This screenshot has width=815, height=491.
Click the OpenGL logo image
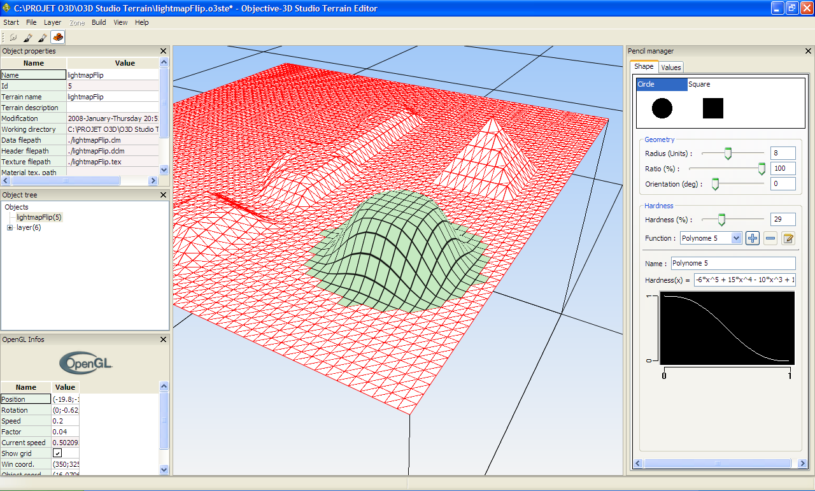[86, 363]
